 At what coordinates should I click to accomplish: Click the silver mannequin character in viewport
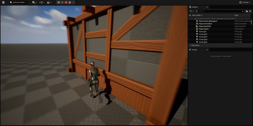point(94,80)
